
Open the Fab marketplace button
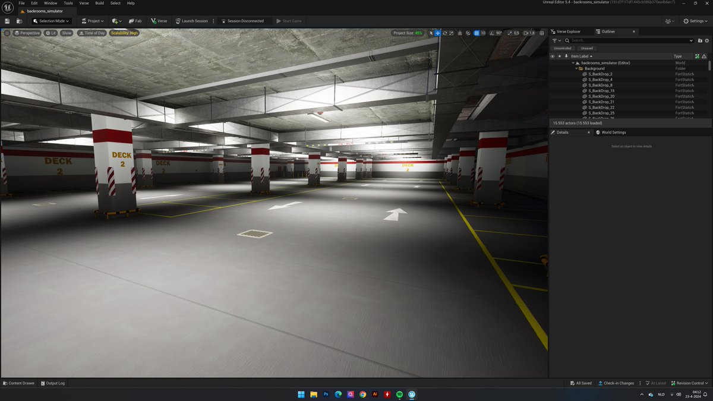(135, 21)
